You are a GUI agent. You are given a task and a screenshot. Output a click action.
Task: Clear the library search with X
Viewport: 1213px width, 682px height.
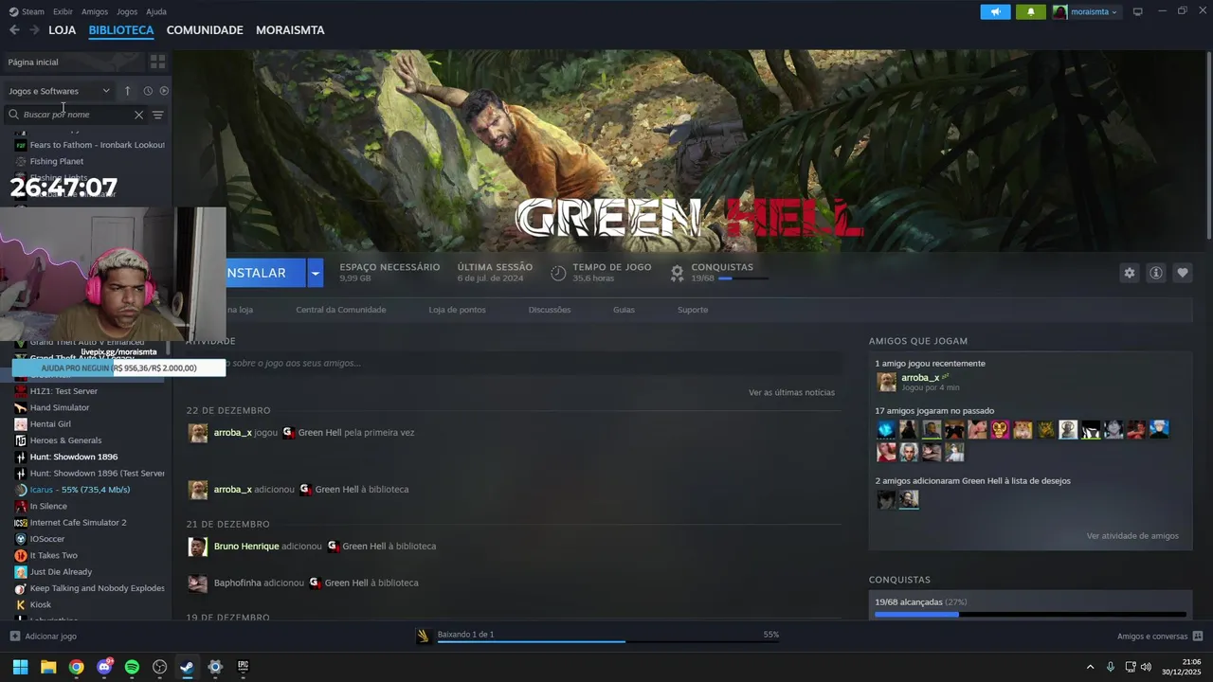[x=138, y=115]
